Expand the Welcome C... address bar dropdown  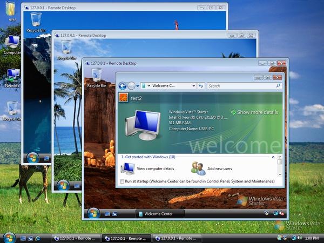click(x=194, y=86)
